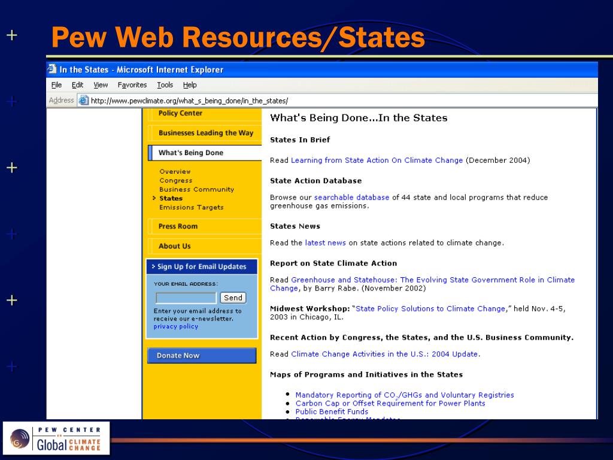Open Climate Change Activities in the U.S. 2004 Update
The width and height of the screenshot is (613, 460).
(384, 354)
